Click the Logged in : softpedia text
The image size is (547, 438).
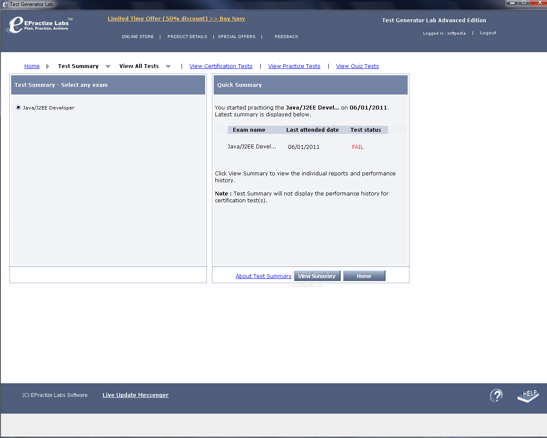click(x=444, y=33)
